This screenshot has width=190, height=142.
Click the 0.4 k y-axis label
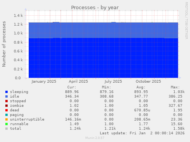[18, 60]
